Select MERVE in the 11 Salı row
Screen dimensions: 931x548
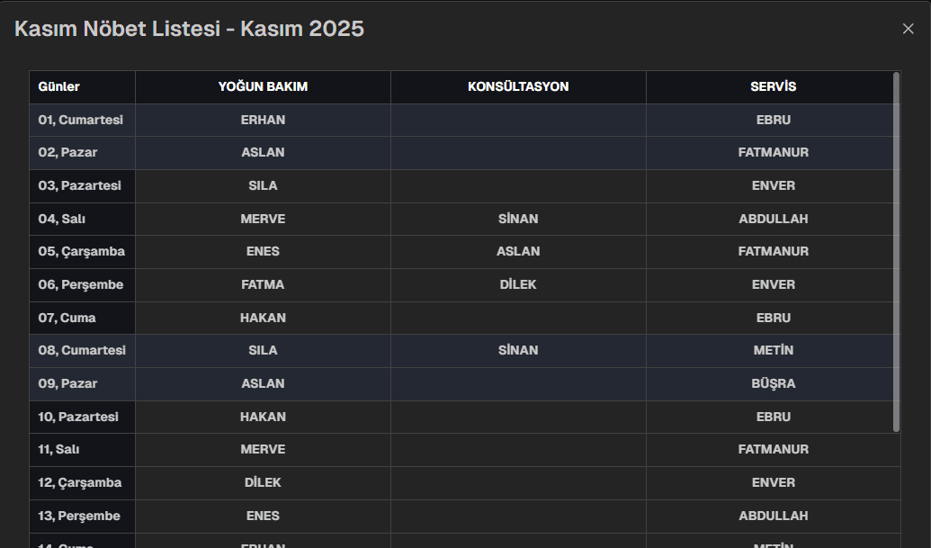tap(263, 449)
